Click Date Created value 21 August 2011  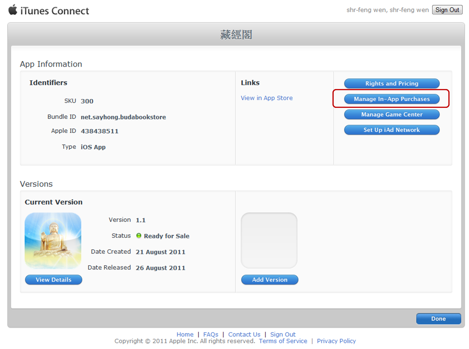point(161,252)
